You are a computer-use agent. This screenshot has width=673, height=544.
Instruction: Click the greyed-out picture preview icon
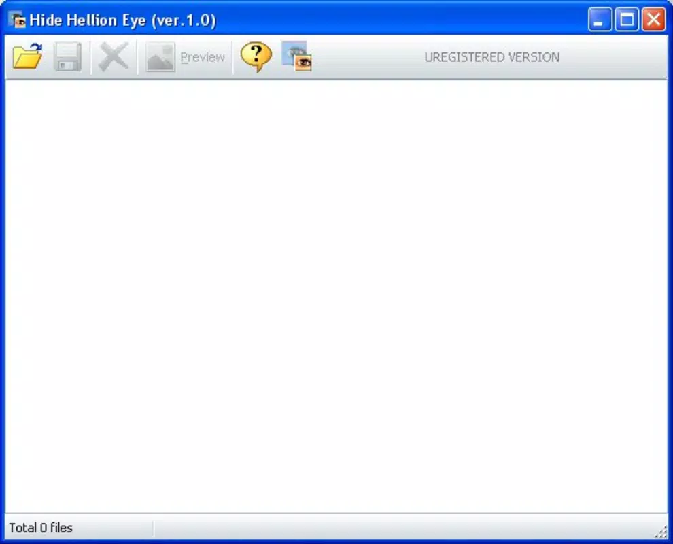tap(160, 56)
